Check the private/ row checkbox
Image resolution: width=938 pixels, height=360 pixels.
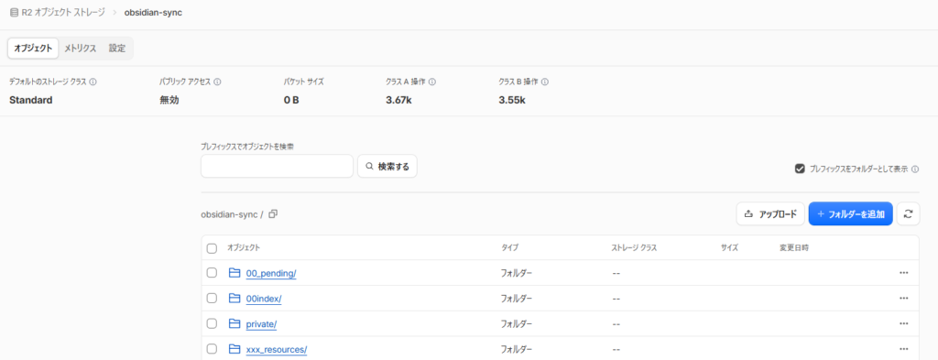(212, 323)
